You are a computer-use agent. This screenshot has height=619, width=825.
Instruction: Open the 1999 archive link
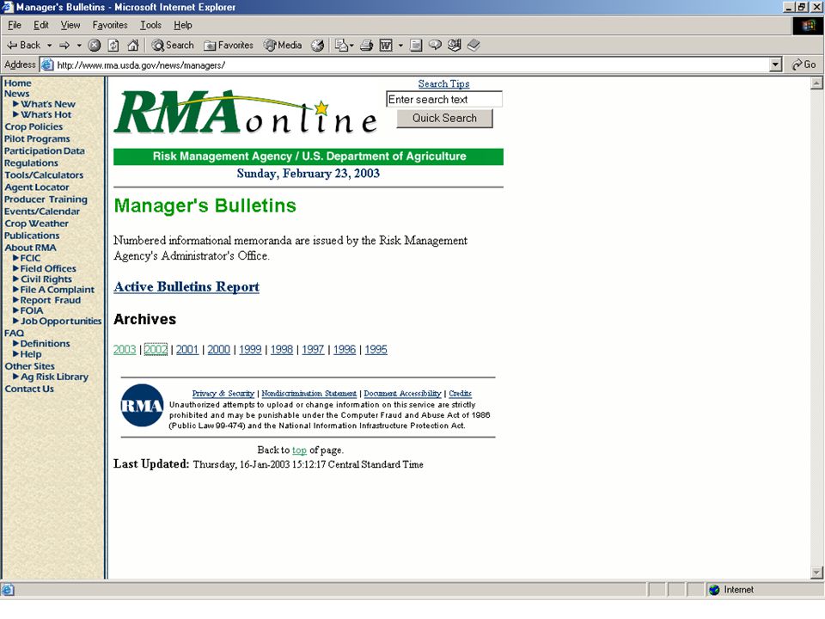click(x=250, y=350)
